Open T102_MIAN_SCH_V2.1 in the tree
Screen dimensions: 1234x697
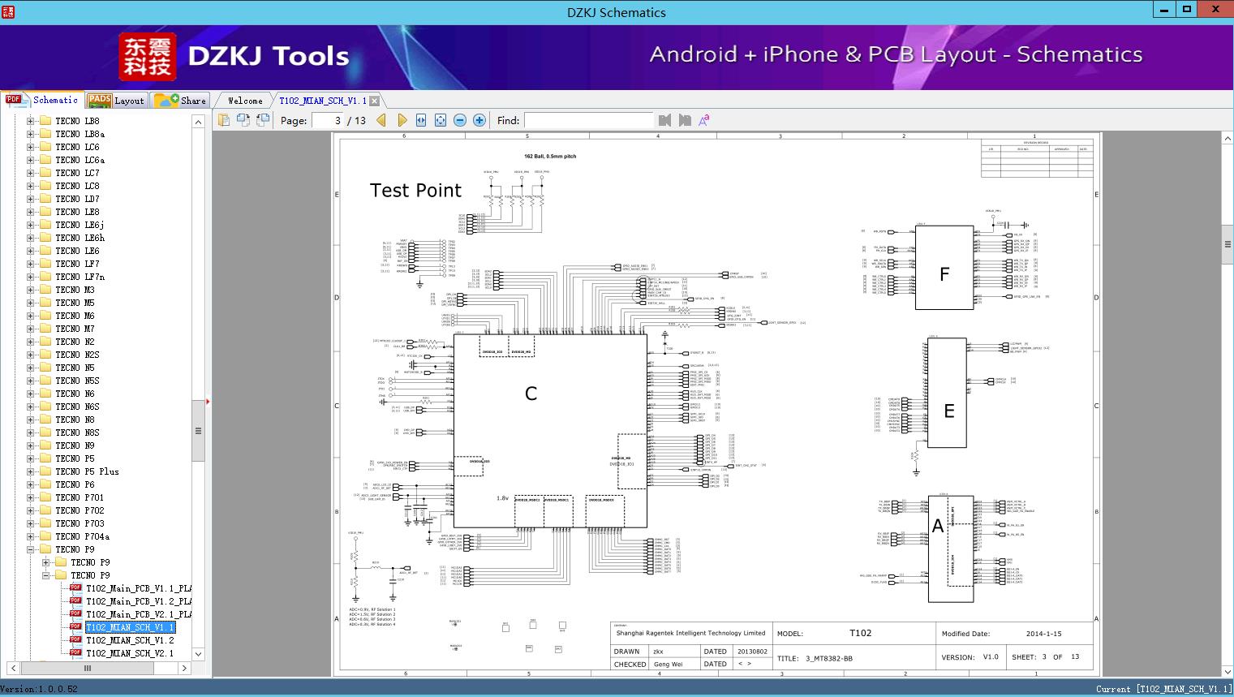(x=130, y=653)
